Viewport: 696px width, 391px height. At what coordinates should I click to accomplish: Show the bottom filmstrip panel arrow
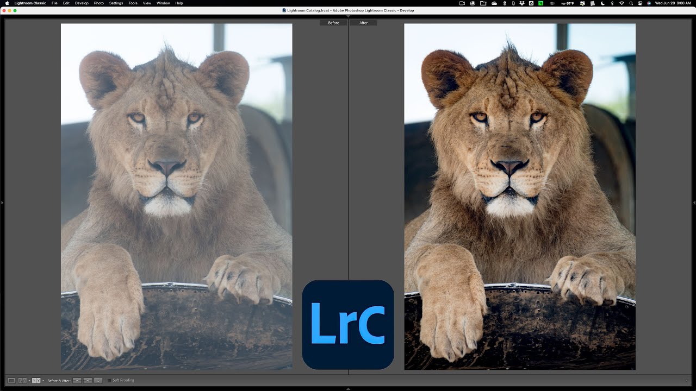pos(348,389)
